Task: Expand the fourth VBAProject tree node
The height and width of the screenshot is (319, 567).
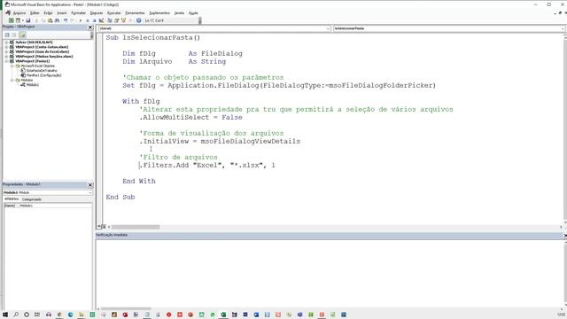Action: (x=6, y=57)
